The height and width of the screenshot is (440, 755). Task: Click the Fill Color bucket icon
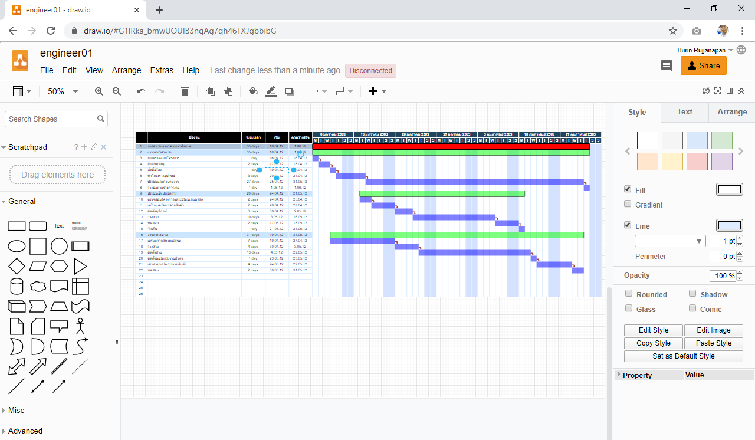(x=253, y=91)
